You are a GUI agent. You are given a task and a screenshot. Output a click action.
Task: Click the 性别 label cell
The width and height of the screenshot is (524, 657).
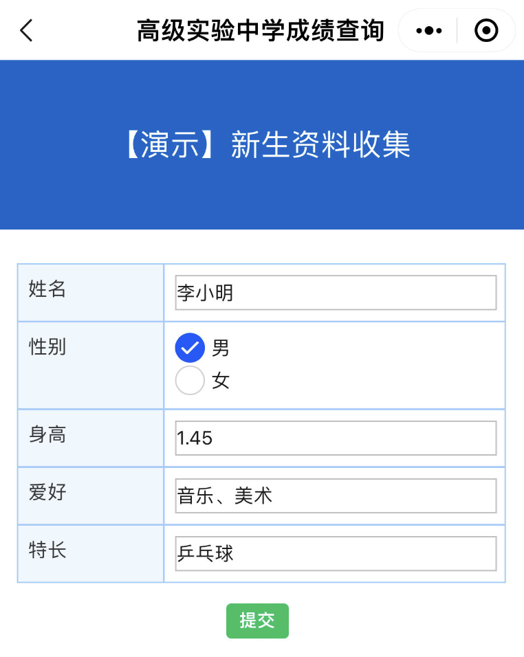[x=91, y=366]
